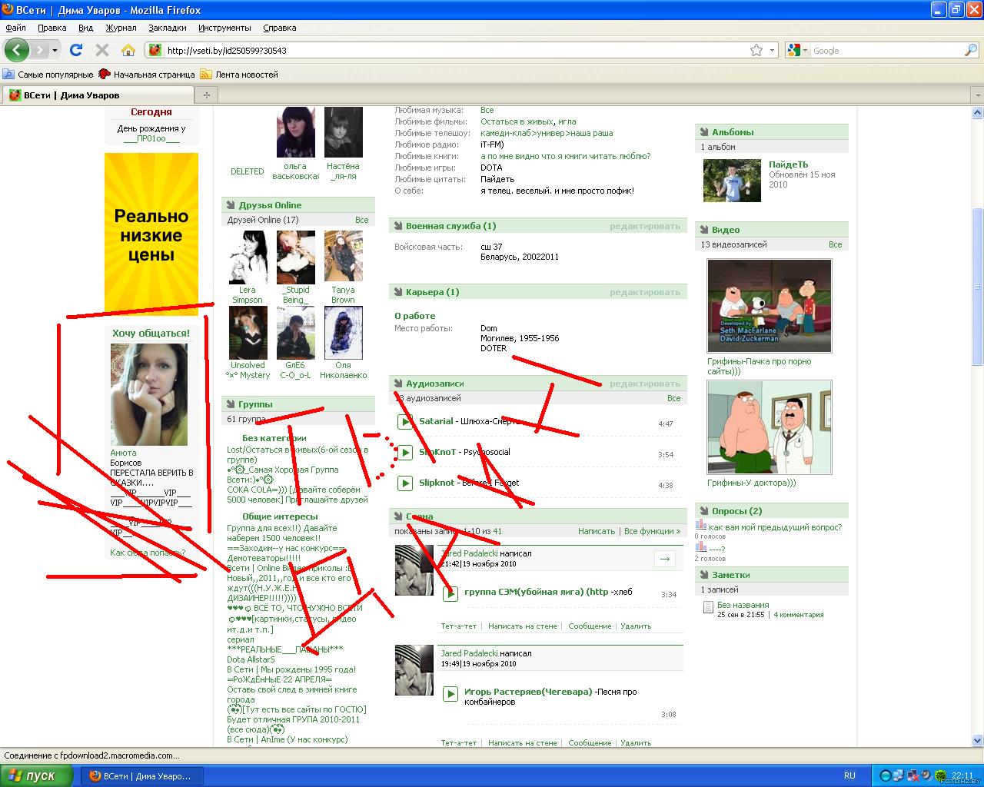Click the ВСети taskbar button
The width and height of the screenshot is (984, 787).
click(x=141, y=775)
